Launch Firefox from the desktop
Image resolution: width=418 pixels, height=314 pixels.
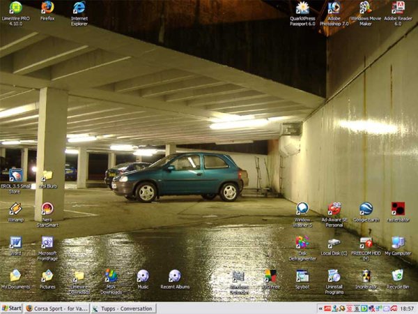pyautogui.click(x=47, y=8)
